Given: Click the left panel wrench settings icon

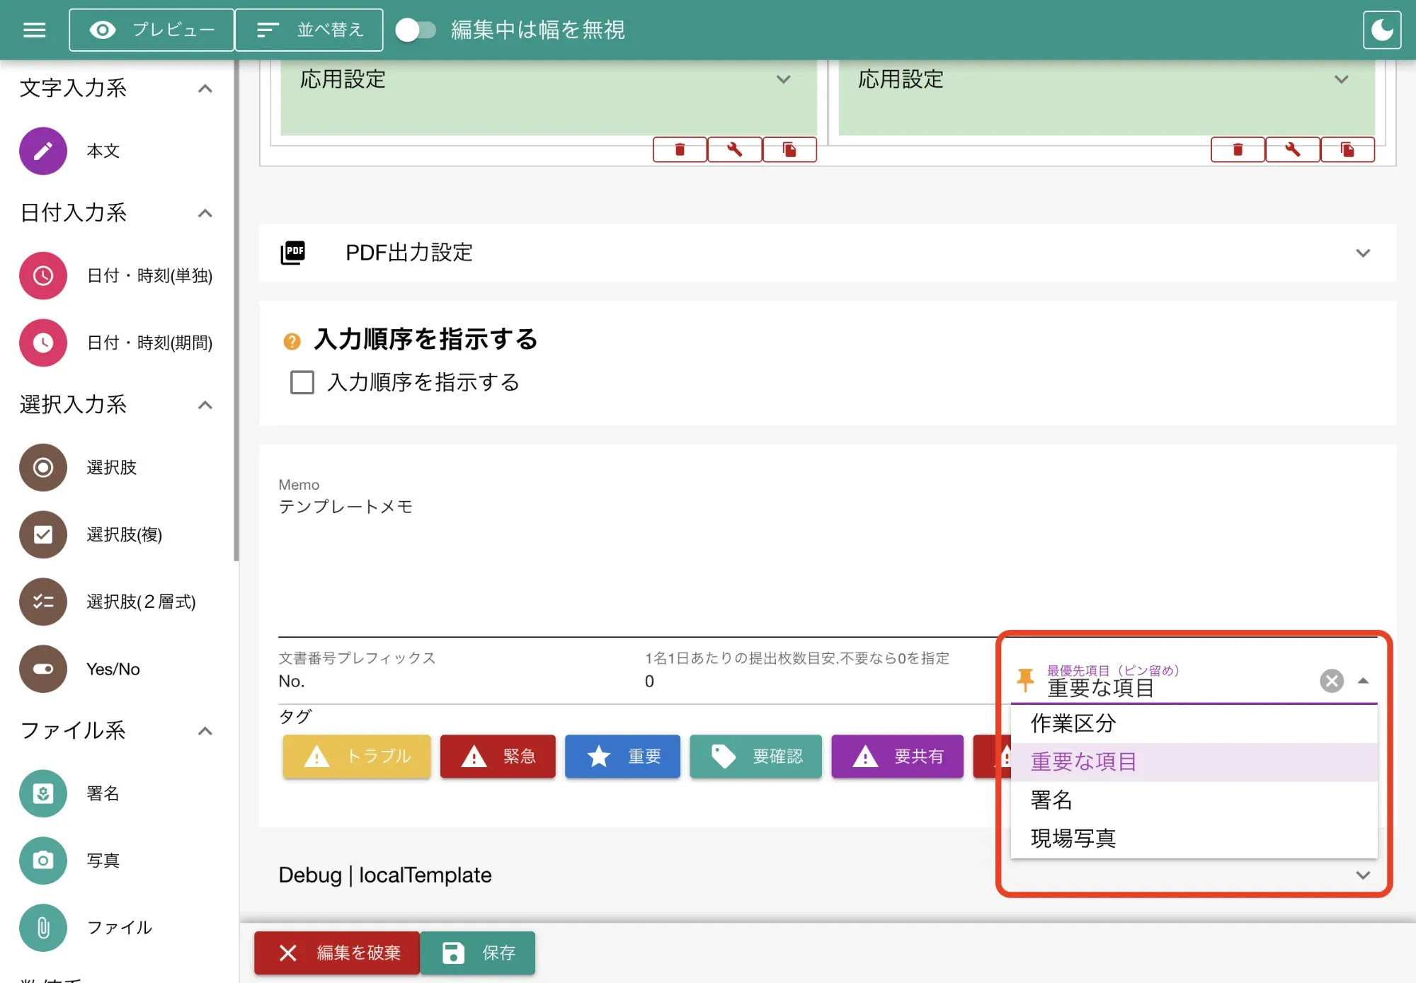Looking at the screenshot, I should pyautogui.click(x=734, y=149).
